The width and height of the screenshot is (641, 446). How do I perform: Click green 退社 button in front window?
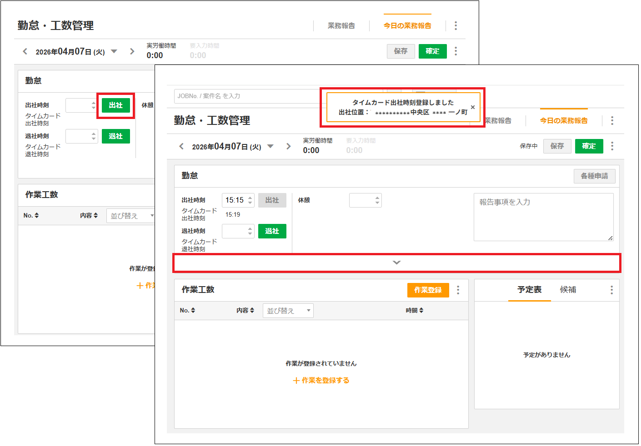coord(272,231)
